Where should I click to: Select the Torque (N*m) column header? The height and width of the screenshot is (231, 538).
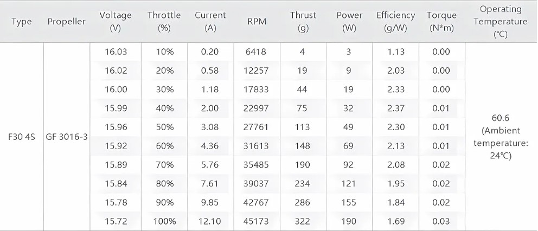[441, 22]
